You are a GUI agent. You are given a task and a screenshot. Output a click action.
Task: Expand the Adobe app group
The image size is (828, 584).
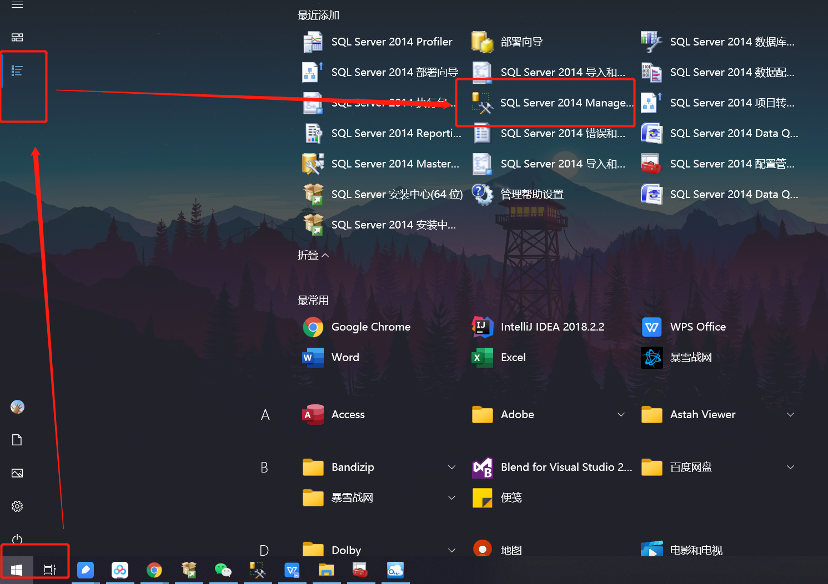click(621, 414)
